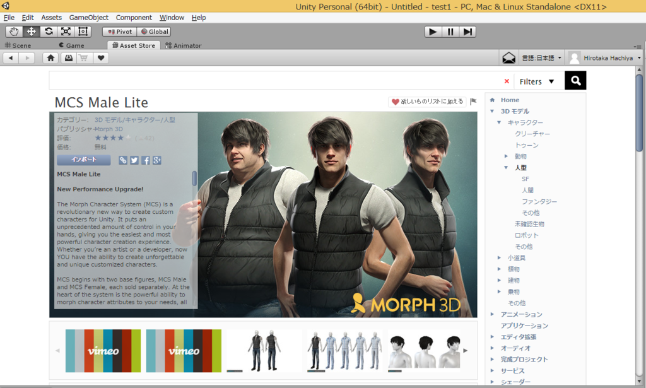
Task: Open Asset Store home page
Action: point(50,58)
